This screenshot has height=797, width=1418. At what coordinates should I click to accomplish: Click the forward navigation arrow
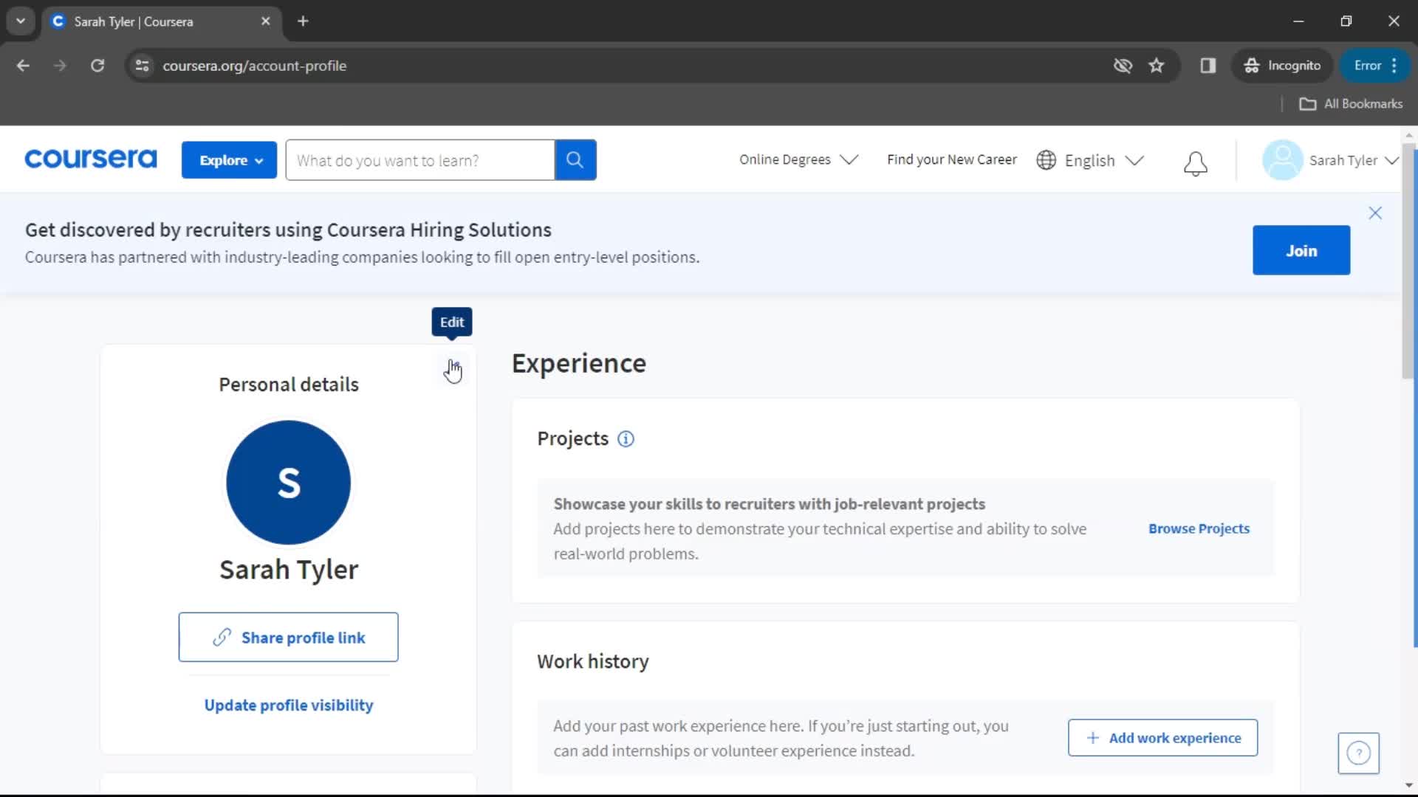pyautogui.click(x=60, y=66)
